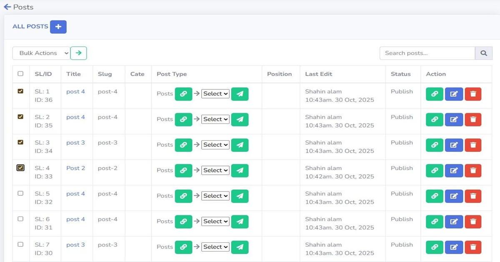Click the plus icon next to ALL POSTS
The image size is (500, 262).
click(x=58, y=26)
